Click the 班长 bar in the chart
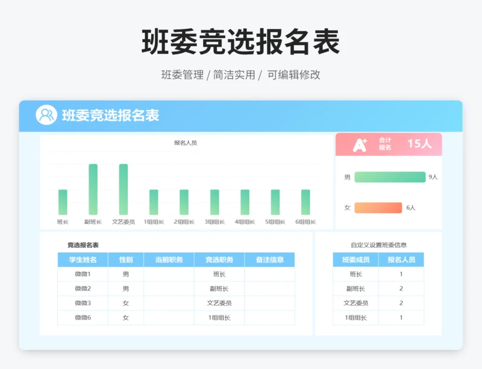The height and width of the screenshot is (369, 482). point(63,202)
